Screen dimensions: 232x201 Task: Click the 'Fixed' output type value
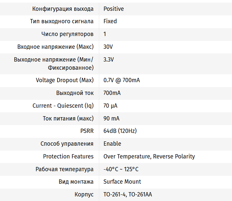[110, 21]
